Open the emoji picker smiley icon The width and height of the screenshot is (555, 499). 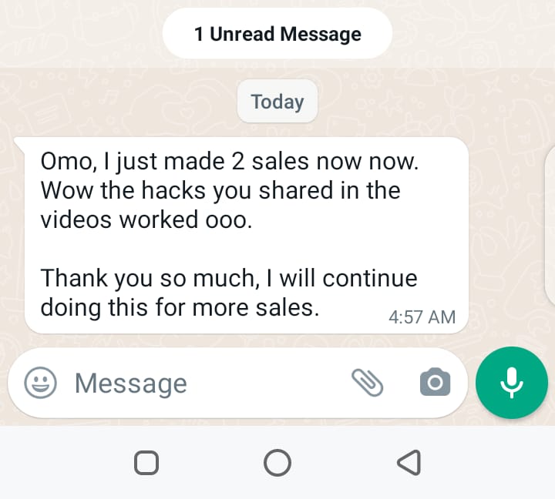[x=40, y=383]
